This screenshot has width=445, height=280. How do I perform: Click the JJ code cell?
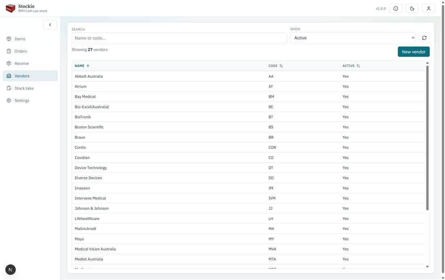click(271, 208)
